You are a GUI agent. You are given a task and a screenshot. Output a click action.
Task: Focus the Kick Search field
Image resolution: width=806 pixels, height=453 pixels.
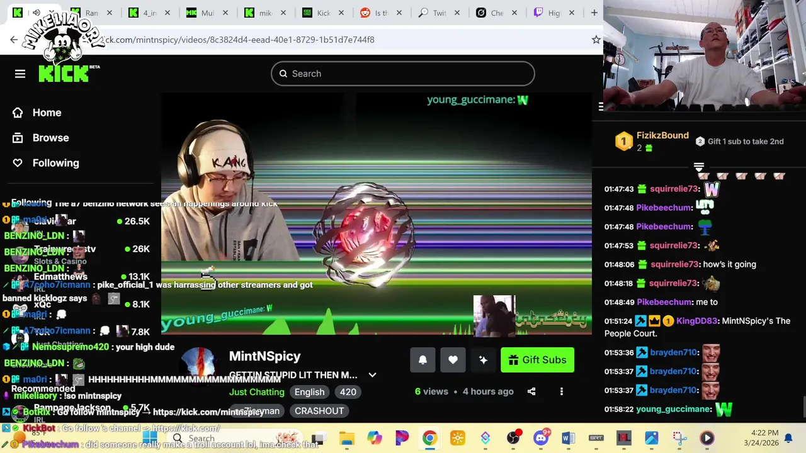[x=403, y=74]
